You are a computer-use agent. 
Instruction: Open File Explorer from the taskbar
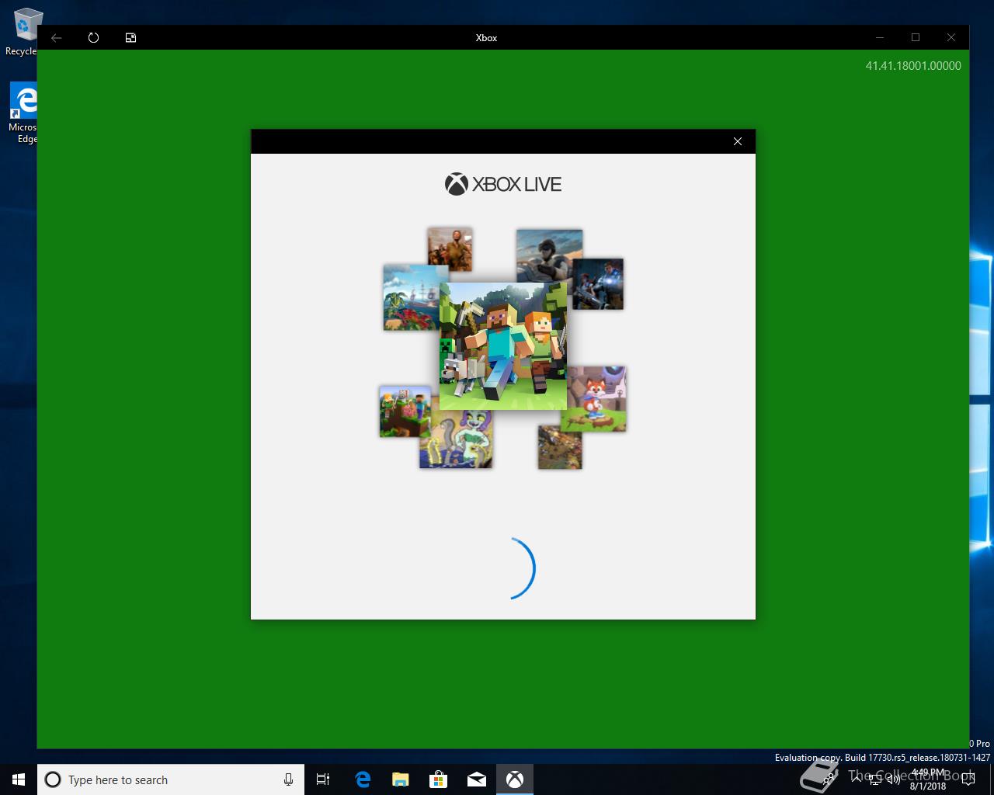click(x=400, y=779)
